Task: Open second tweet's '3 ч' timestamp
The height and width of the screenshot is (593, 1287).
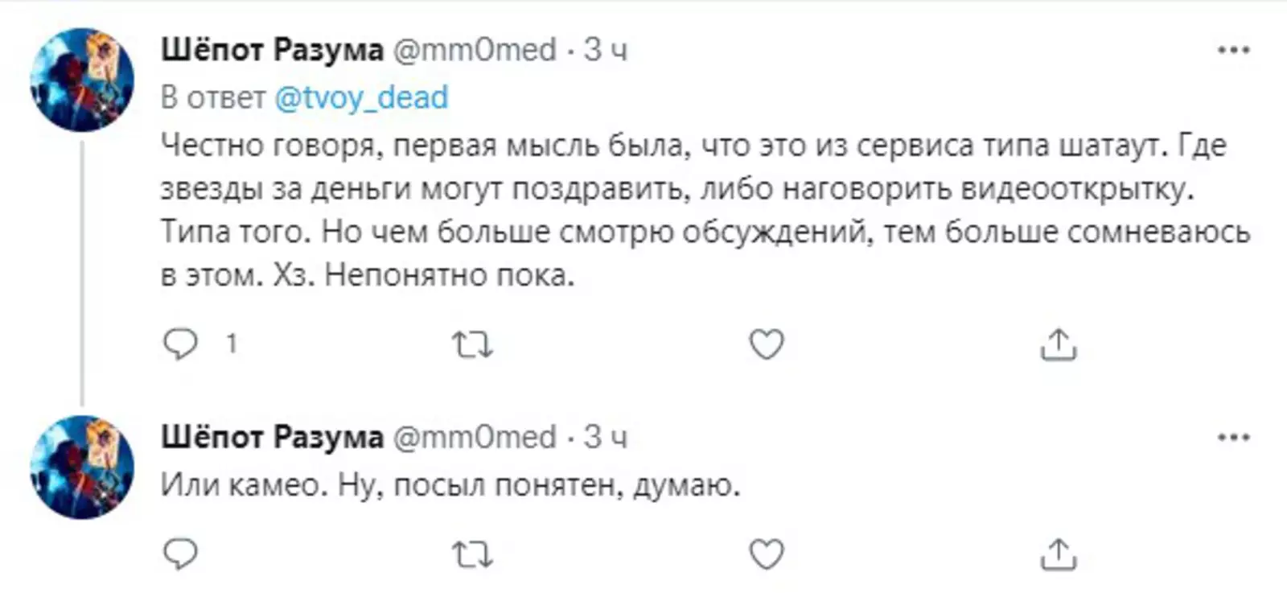Action: [605, 438]
